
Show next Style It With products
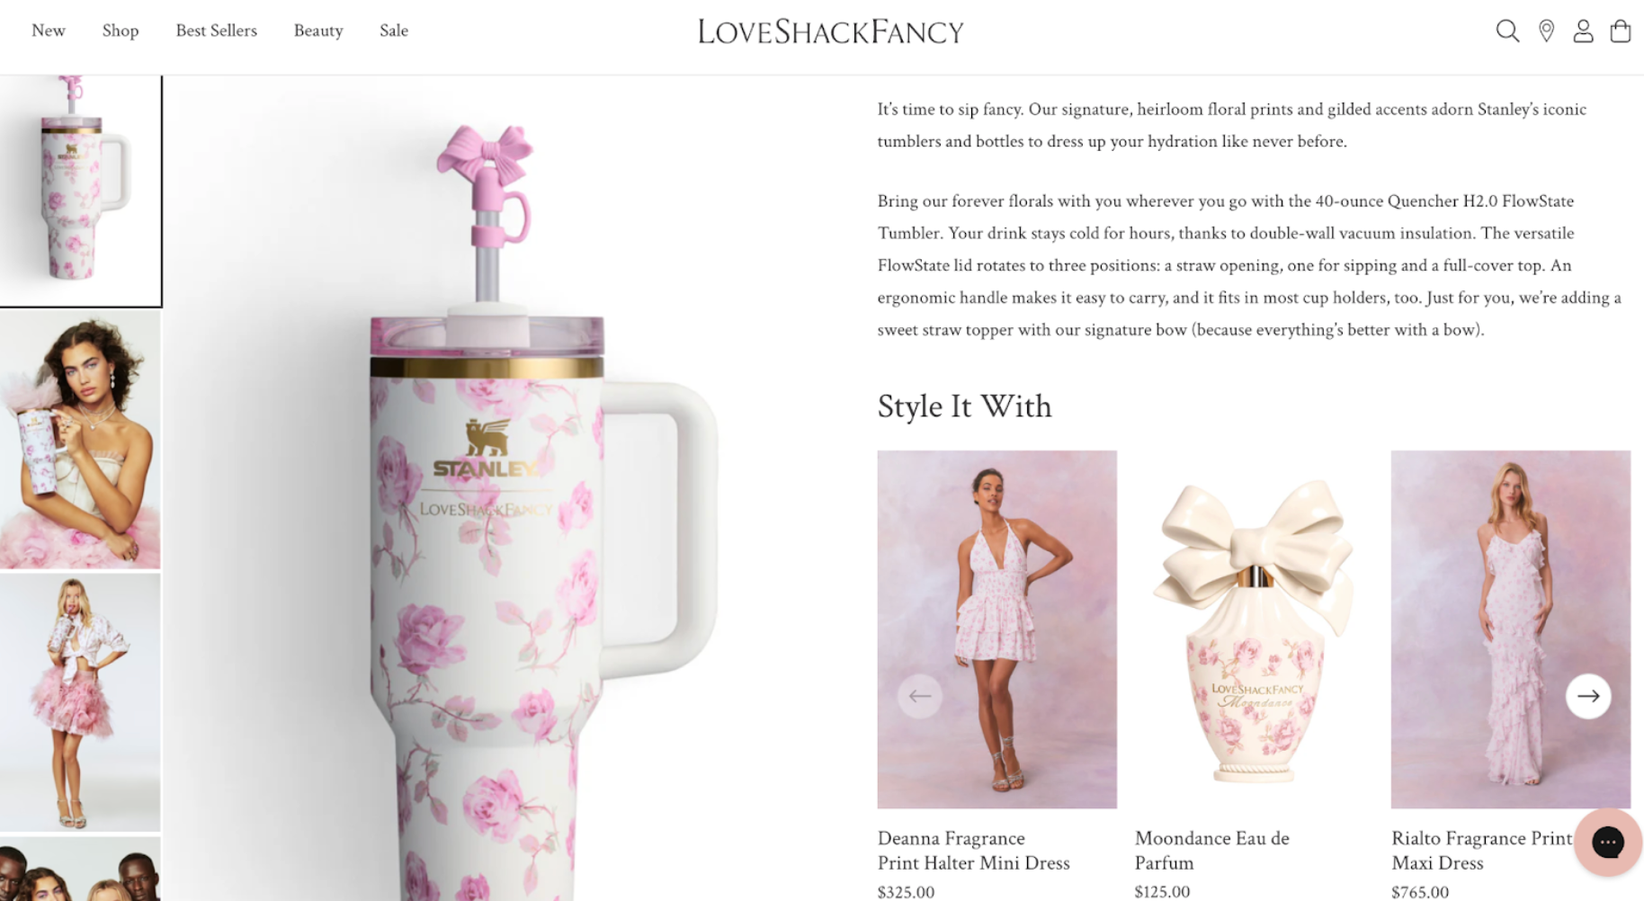click(1588, 696)
